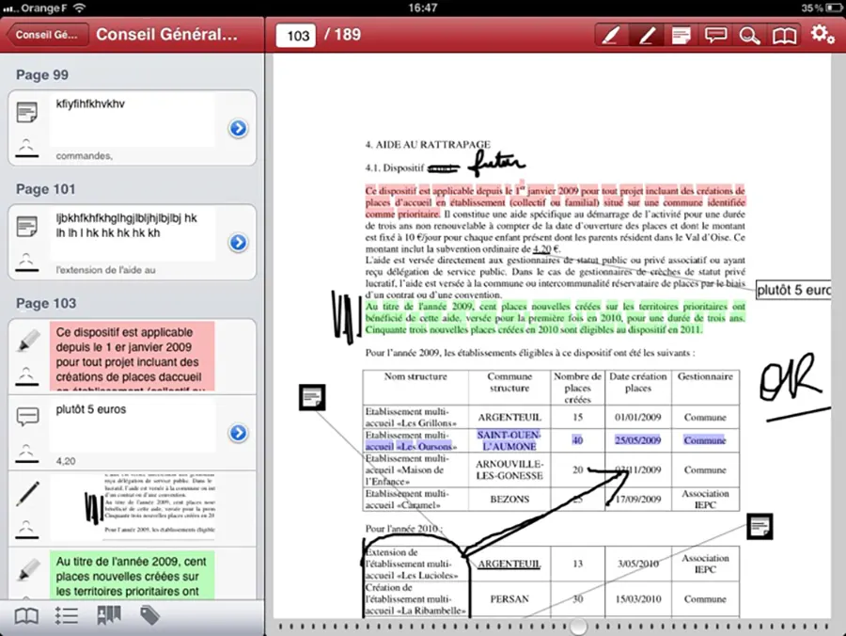Select the red highlighted Ce dispositif annotation
This screenshot has width=846, height=636.
pos(133,356)
